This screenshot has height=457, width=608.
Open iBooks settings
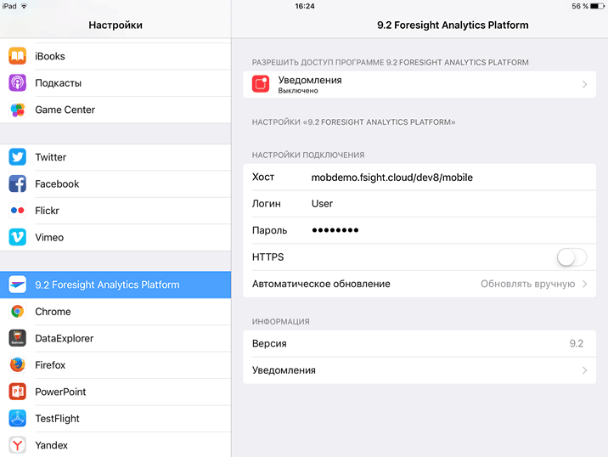click(x=115, y=56)
